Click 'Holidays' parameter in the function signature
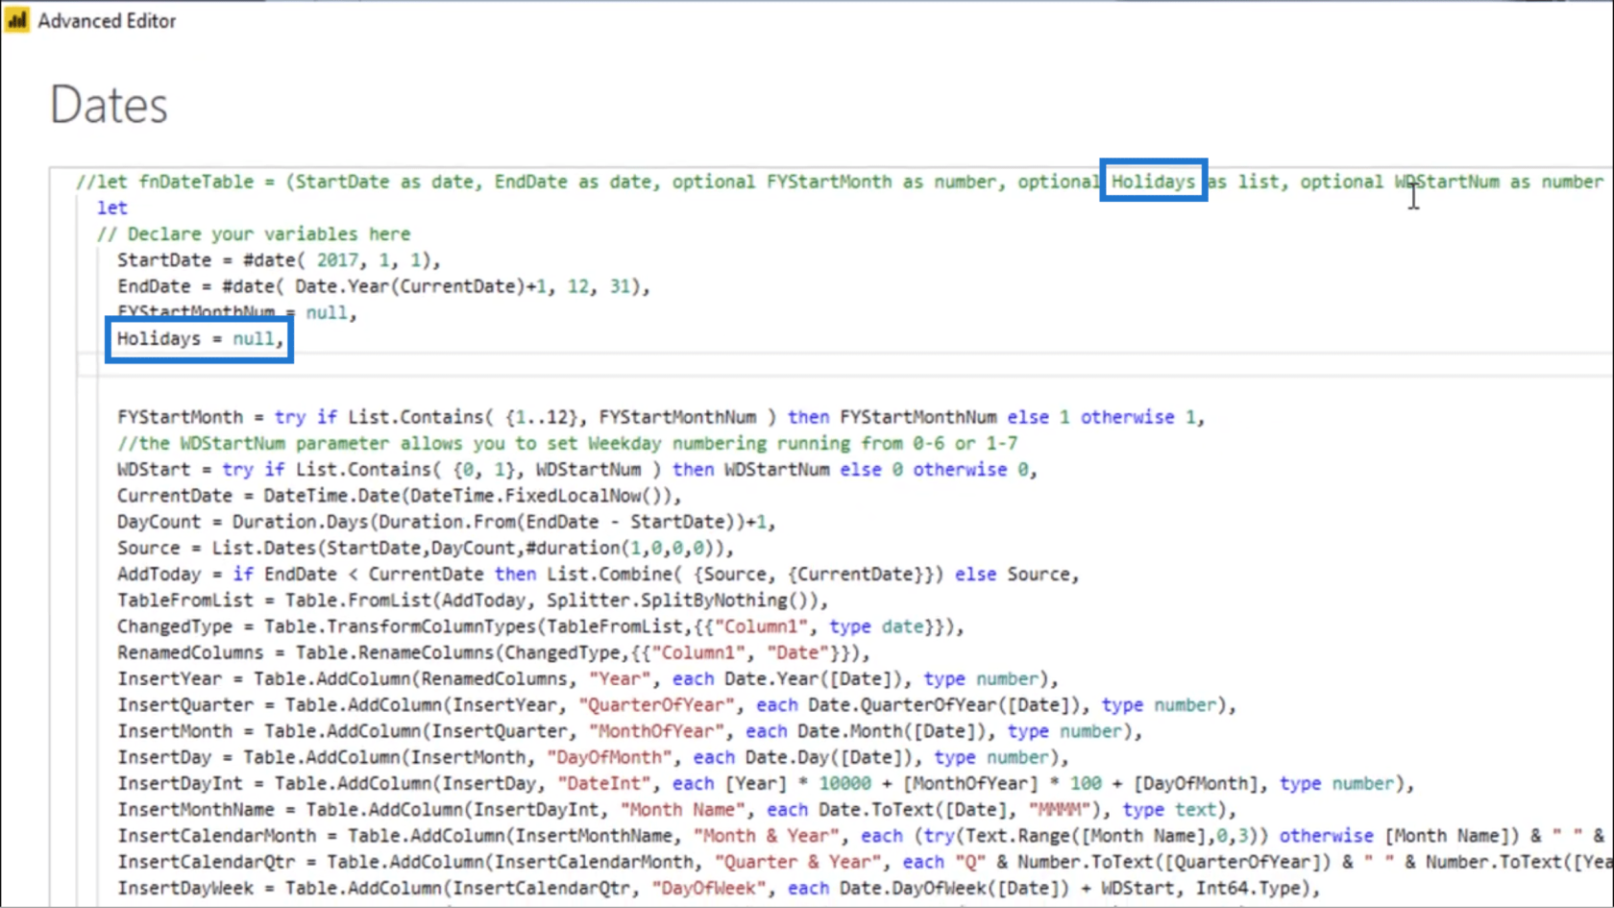 [1154, 182]
